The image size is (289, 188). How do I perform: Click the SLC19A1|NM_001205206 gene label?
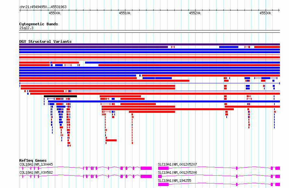(x=177, y=172)
